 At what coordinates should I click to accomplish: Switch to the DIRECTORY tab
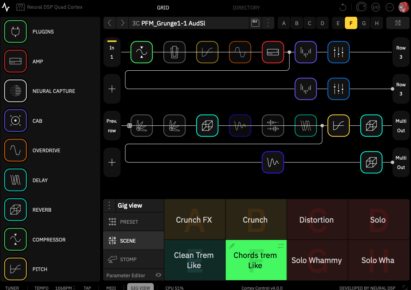pyautogui.click(x=246, y=8)
